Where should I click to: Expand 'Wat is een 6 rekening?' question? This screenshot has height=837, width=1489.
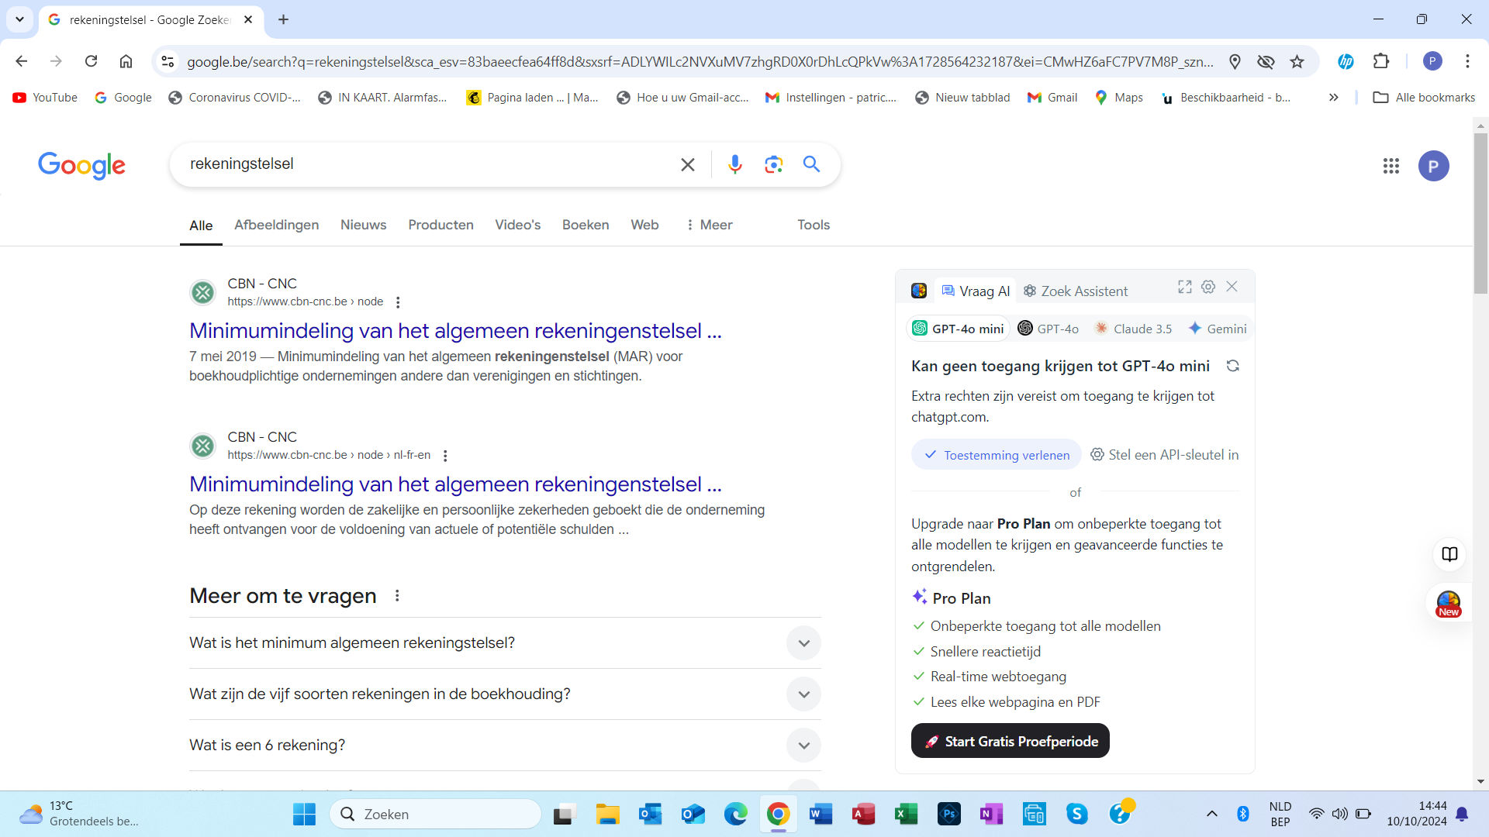click(x=803, y=746)
